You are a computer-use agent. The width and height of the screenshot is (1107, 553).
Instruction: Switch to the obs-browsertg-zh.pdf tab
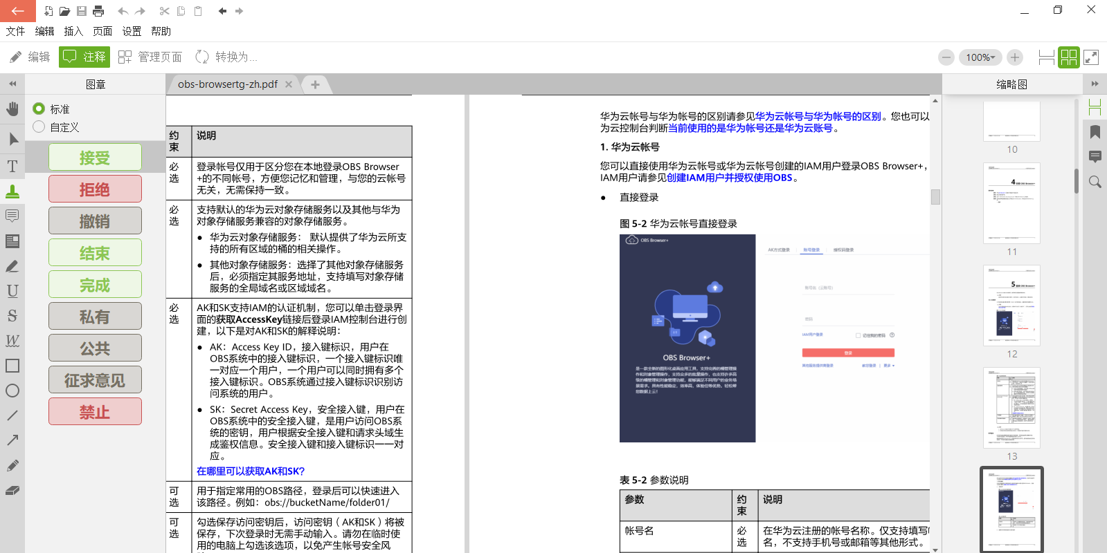click(227, 84)
